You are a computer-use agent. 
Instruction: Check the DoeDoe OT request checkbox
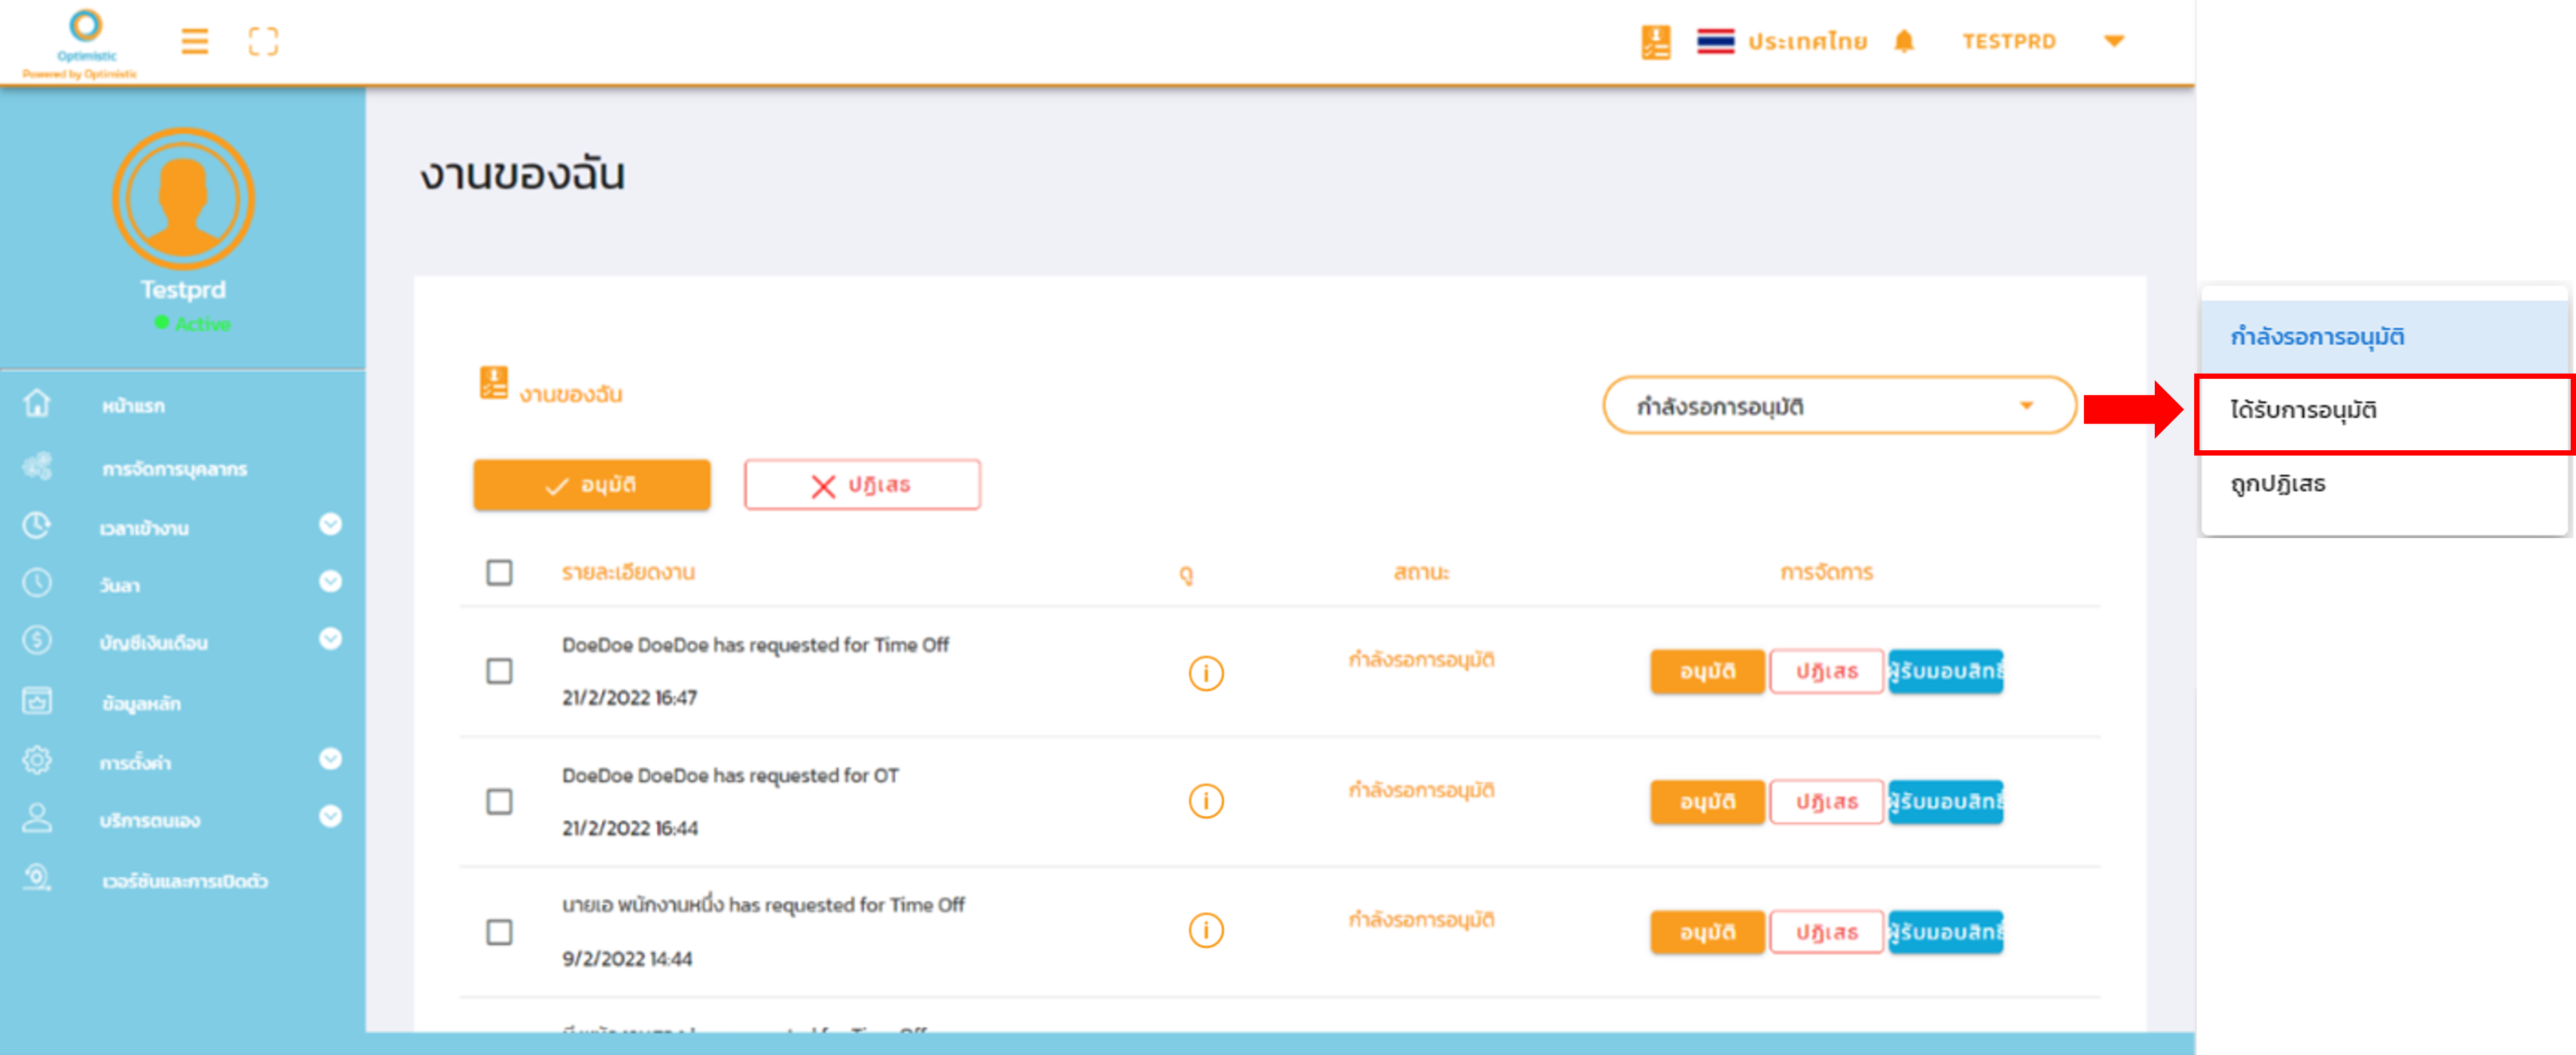499,801
